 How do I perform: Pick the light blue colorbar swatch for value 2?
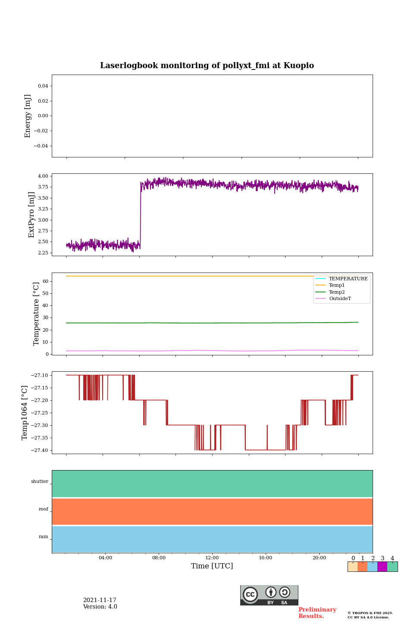372,567
